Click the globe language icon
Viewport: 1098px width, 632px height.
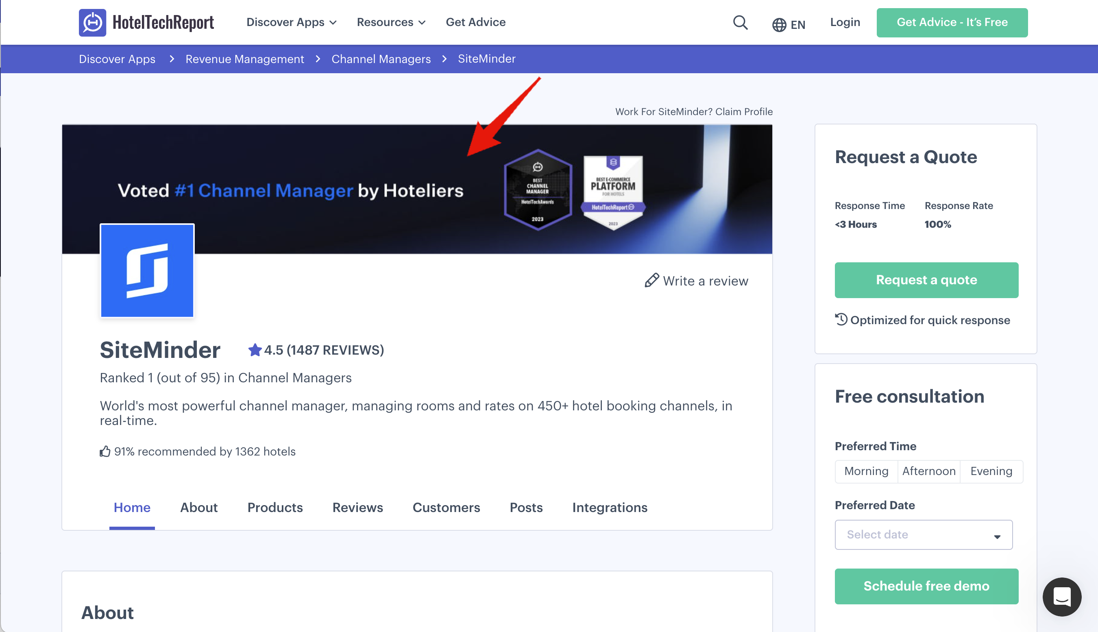(779, 25)
